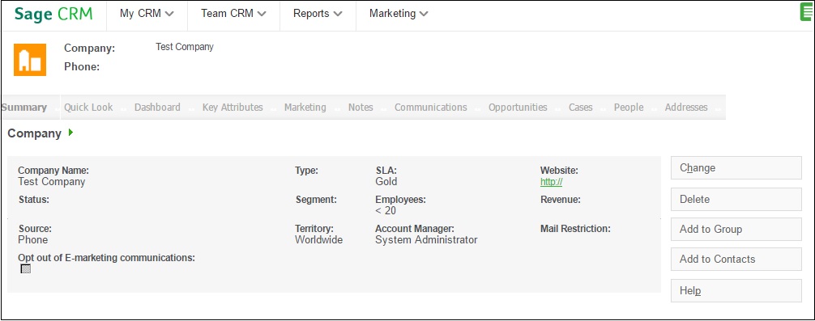Click the Company section heading
The height and width of the screenshot is (321, 815).
point(34,133)
